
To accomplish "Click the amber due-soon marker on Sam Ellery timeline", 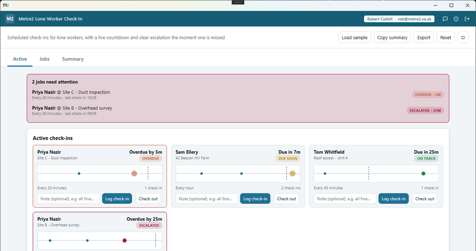I will click(292, 174).
